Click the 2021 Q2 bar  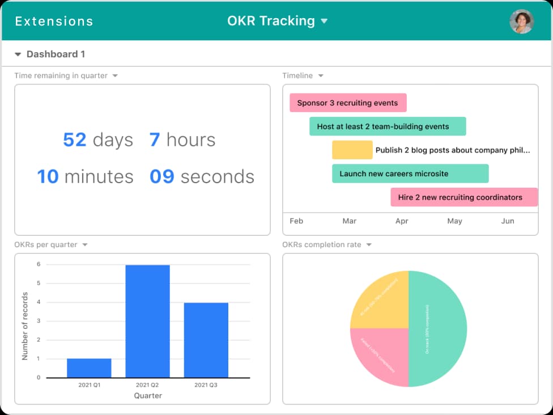click(x=148, y=321)
